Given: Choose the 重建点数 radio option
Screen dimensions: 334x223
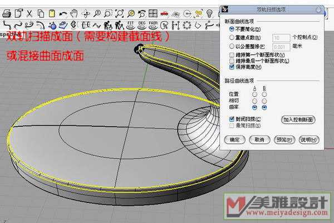Looking at the screenshot, I should pos(232,37).
